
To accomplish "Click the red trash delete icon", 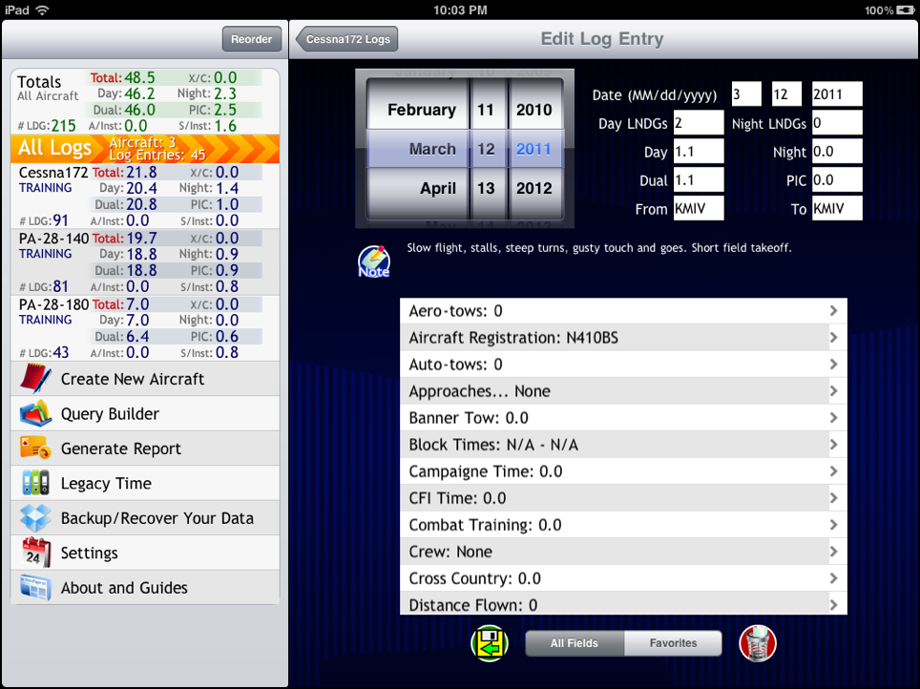I will click(757, 643).
